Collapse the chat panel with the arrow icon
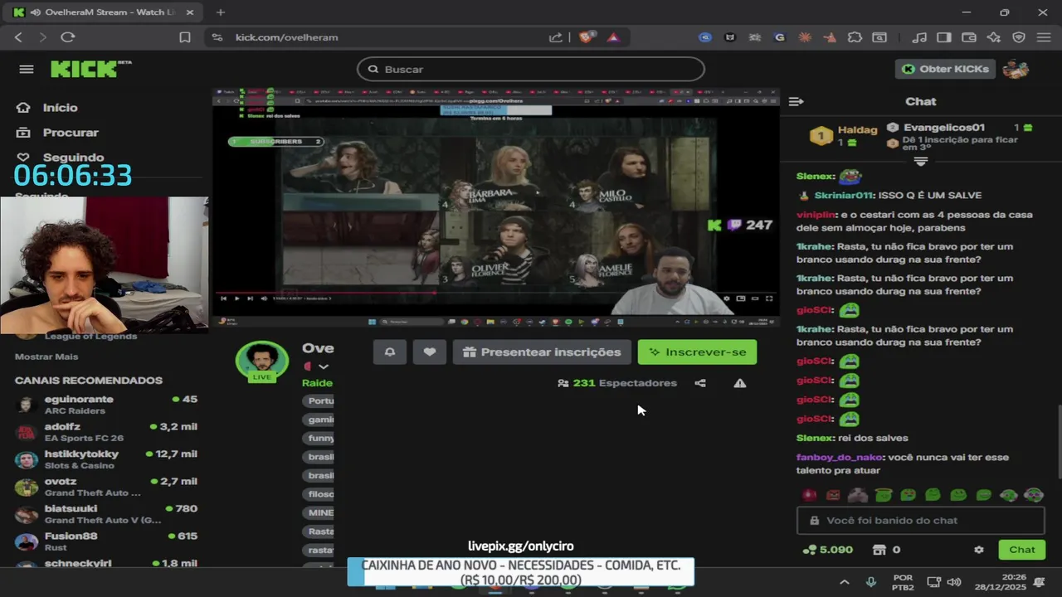This screenshot has height=597, width=1062. tap(796, 101)
